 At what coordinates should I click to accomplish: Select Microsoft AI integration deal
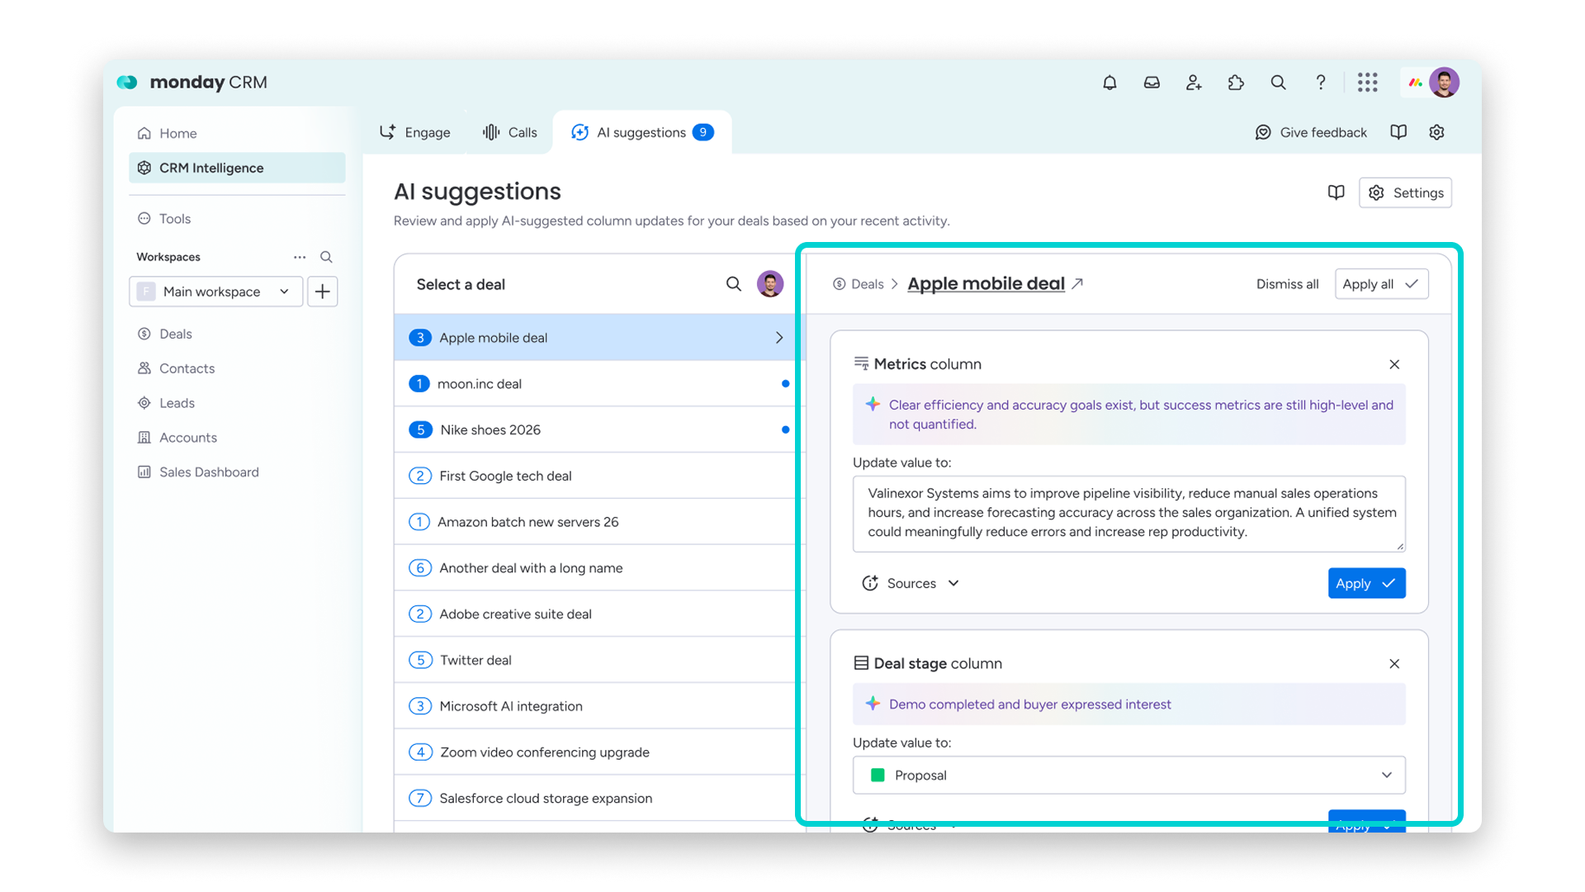594,706
